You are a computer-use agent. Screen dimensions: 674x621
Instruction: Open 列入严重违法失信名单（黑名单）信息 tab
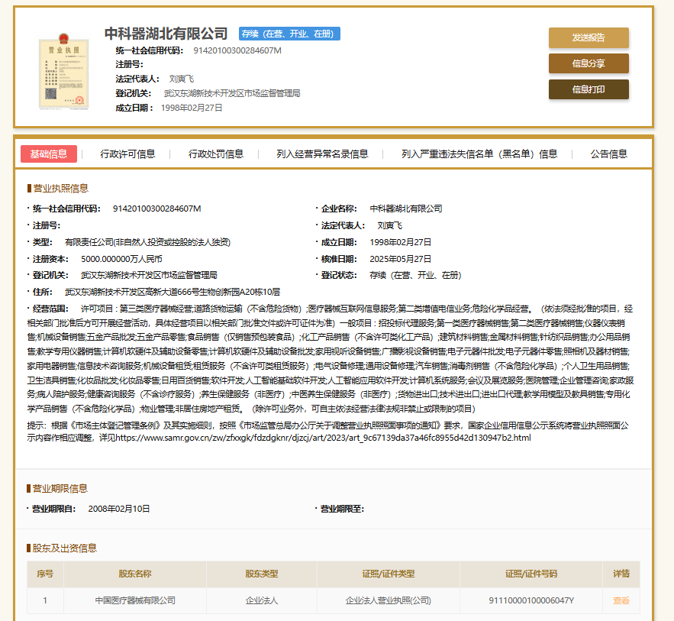click(x=479, y=154)
